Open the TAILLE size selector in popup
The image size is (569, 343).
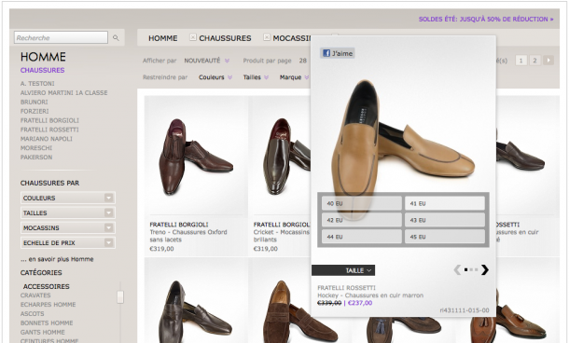tap(343, 270)
